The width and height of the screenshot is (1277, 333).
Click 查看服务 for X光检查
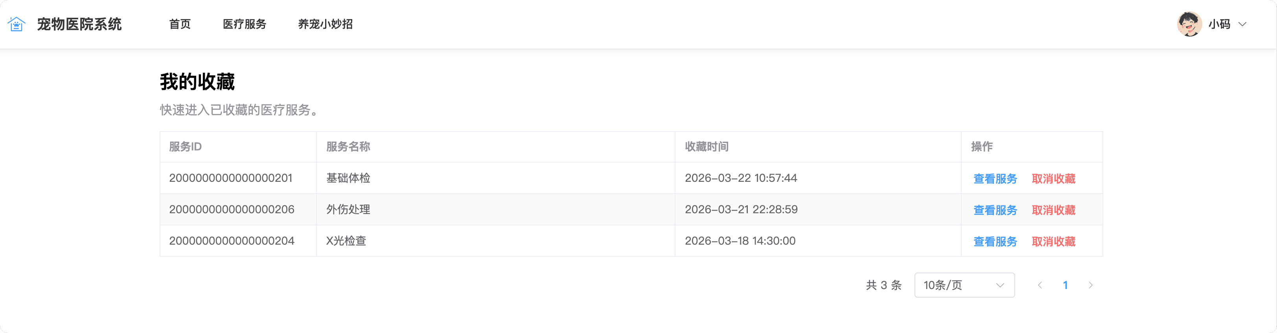995,242
